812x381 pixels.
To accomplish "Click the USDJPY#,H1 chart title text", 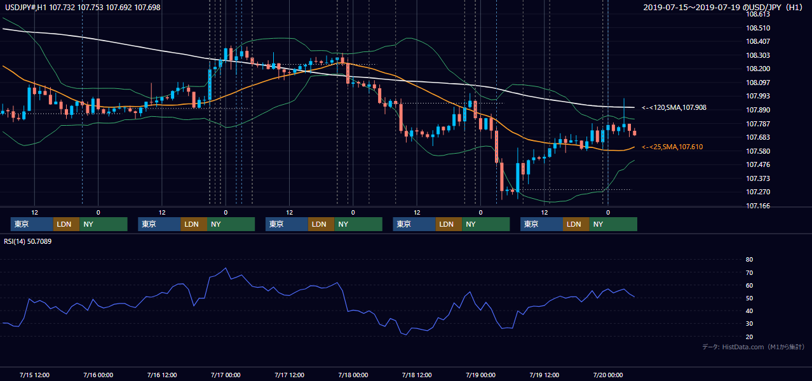I will (x=81, y=8).
